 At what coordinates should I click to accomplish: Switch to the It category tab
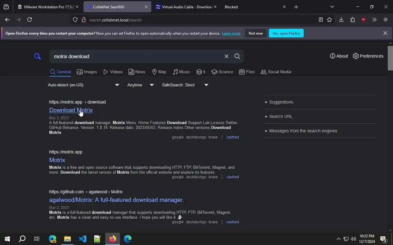(201, 72)
